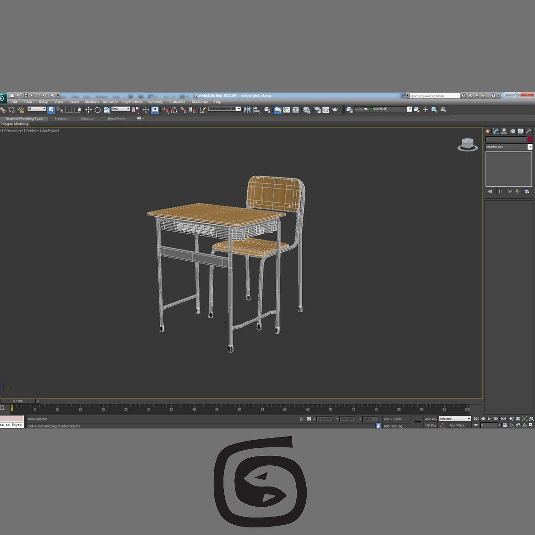The height and width of the screenshot is (535, 535).
Task: Click the object color swatch
Action: (x=530, y=139)
